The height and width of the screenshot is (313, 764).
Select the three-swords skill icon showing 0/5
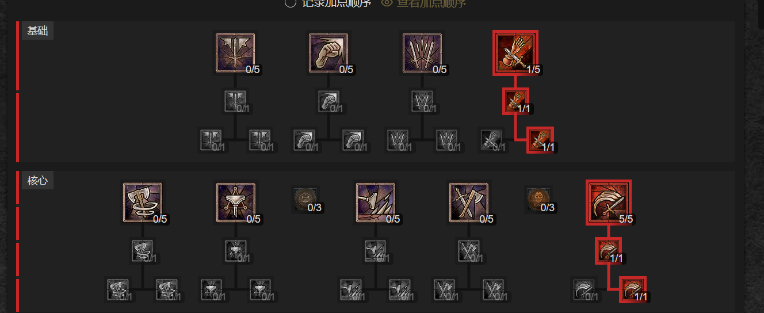(422, 53)
